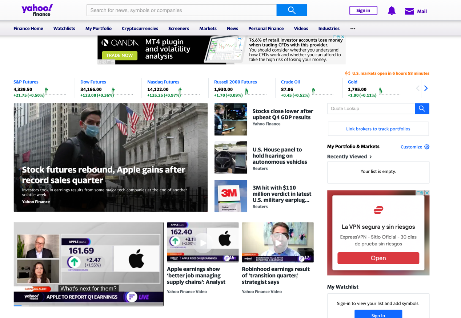Image resolution: width=461 pixels, height=318 pixels.
Task: Click the Yahoo Finance logo
Action: pyautogui.click(x=37, y=10)
